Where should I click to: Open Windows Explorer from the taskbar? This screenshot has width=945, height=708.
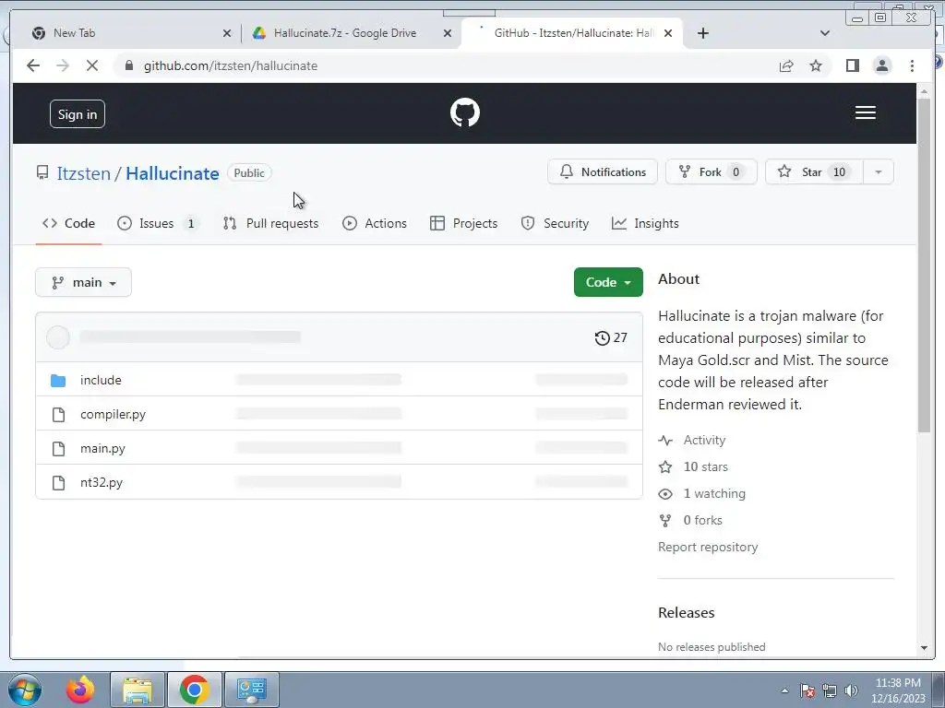pos(138,690)
